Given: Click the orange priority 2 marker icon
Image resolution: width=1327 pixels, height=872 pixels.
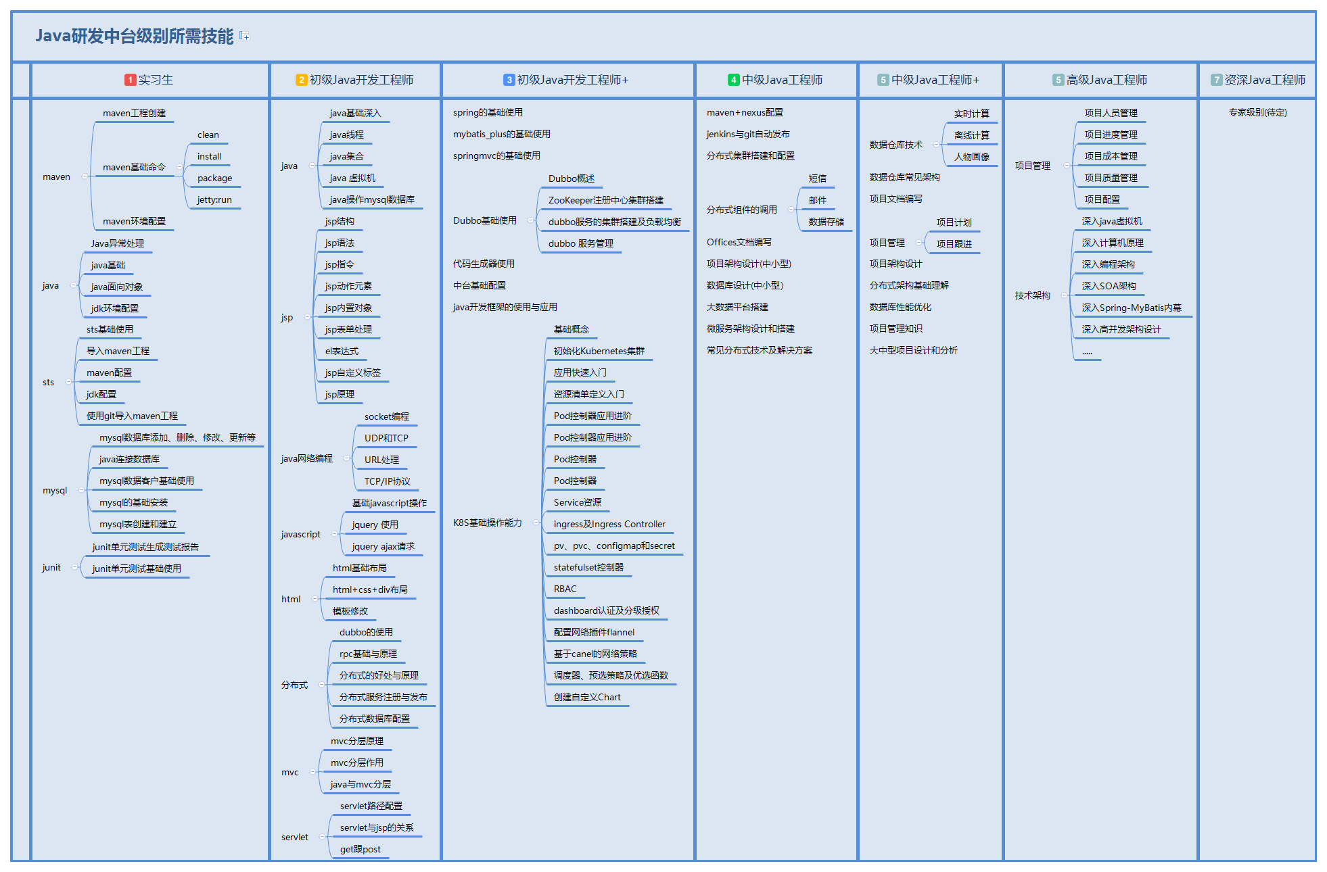Looking at the screenshot, I should (x=302, y=80).
